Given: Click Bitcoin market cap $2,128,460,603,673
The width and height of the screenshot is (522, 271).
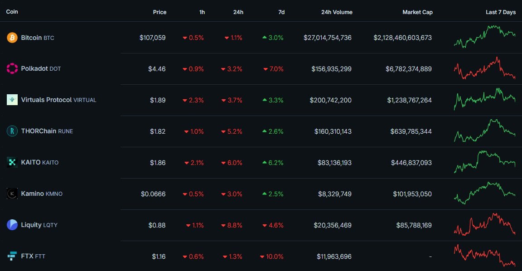Looking at the screenshot, I should 402,38.
